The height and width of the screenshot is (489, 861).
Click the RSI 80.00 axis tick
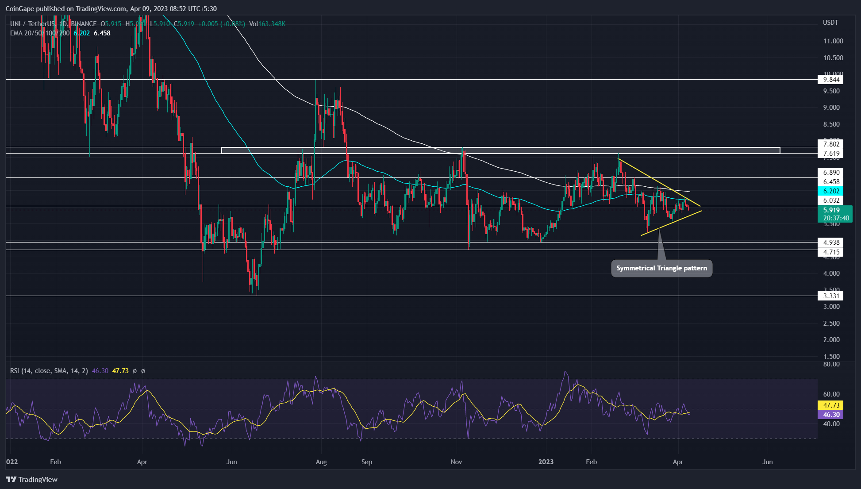(831, 364)
